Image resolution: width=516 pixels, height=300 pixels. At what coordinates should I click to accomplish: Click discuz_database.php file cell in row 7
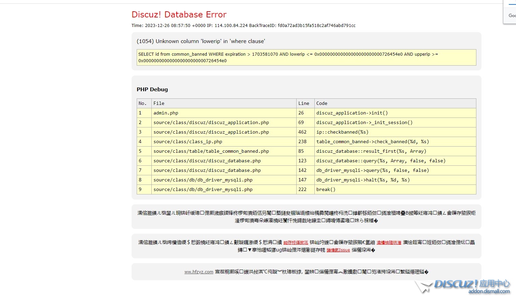pyautogui.click(x=224, y=170)
